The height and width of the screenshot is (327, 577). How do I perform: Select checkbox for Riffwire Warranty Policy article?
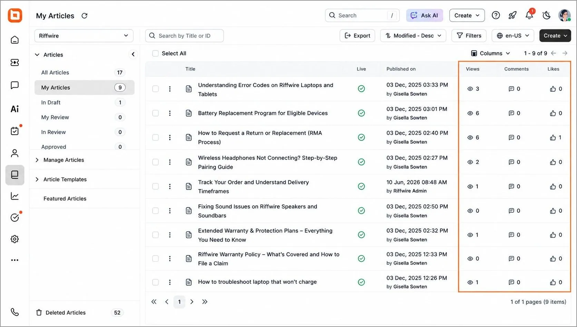(156, 259)
